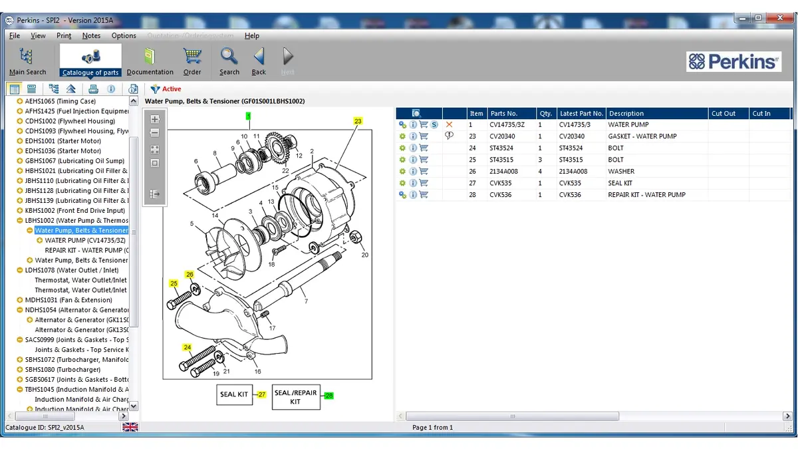The image size is (798, 449).
Task: Click the SEAL KIT box in the diagram
Action: tap(233, 394)
